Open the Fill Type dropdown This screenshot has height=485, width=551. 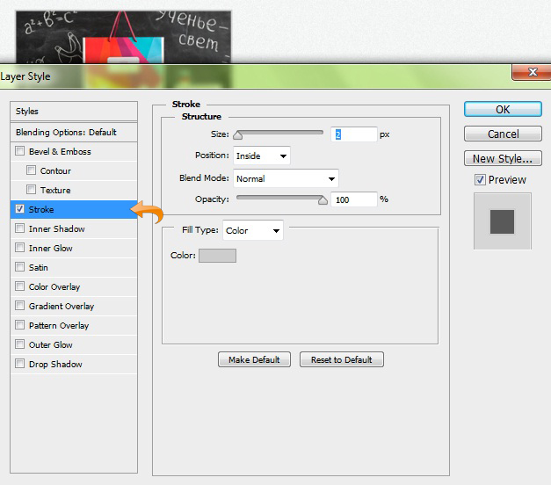252,231
